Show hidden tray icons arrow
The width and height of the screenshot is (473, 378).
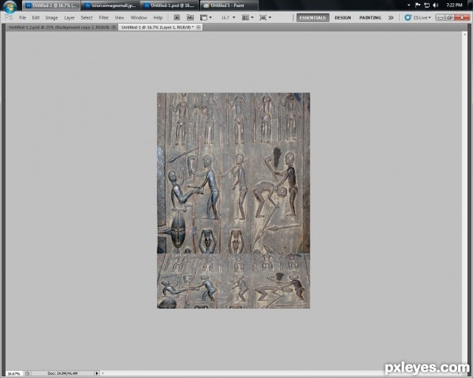(408, 6)
